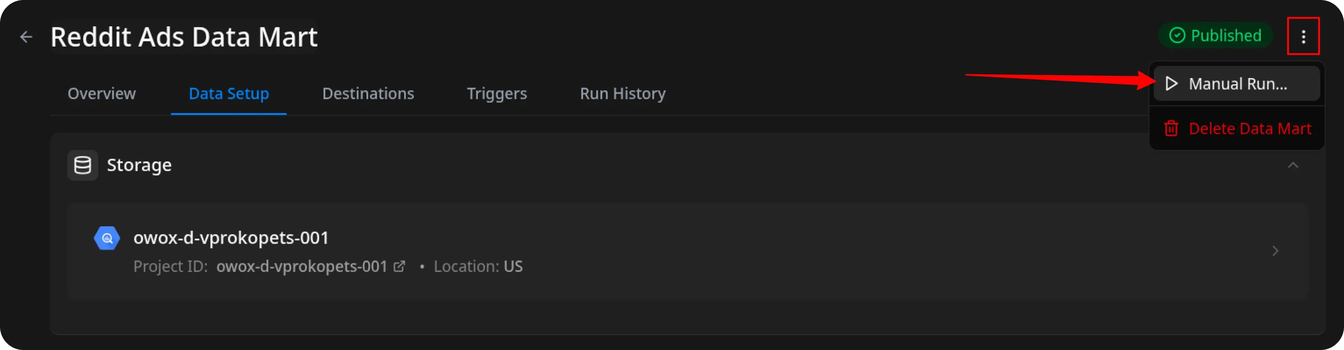
Task: Choose Manual Run... from the menu
Action: click(1236, 84)
